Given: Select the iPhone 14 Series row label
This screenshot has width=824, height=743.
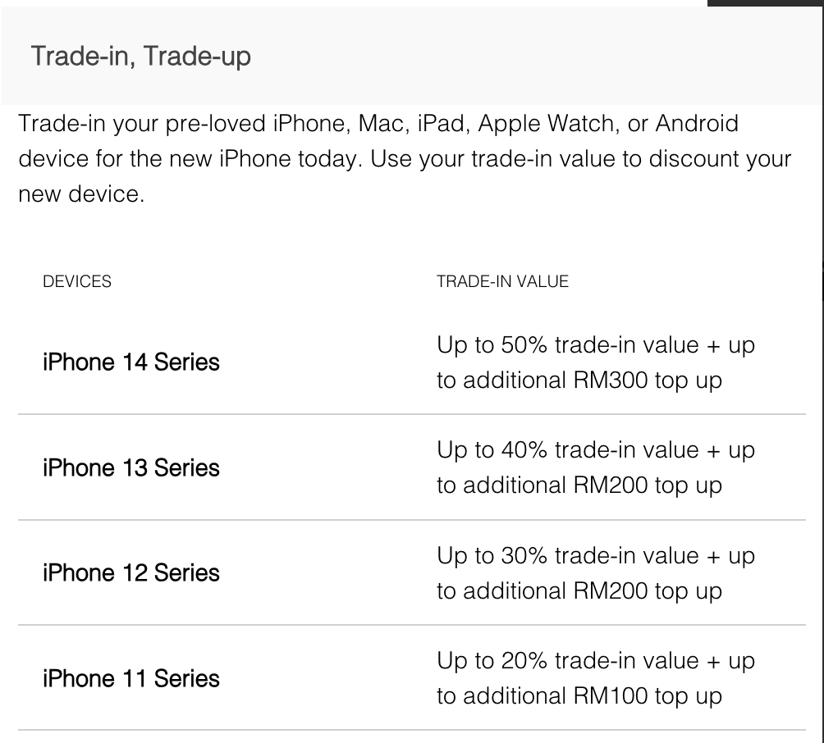Looking at the screenshot, I should [x=131, y=362].
